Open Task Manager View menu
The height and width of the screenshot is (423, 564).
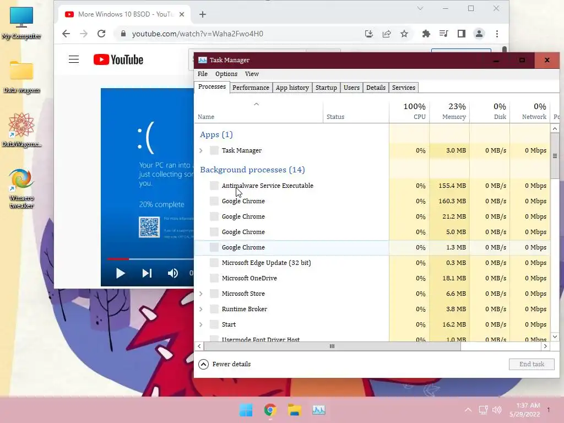252,74
